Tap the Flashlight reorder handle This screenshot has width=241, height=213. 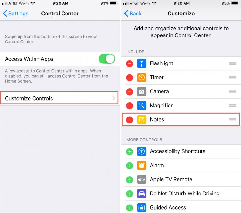click(233, 63)
